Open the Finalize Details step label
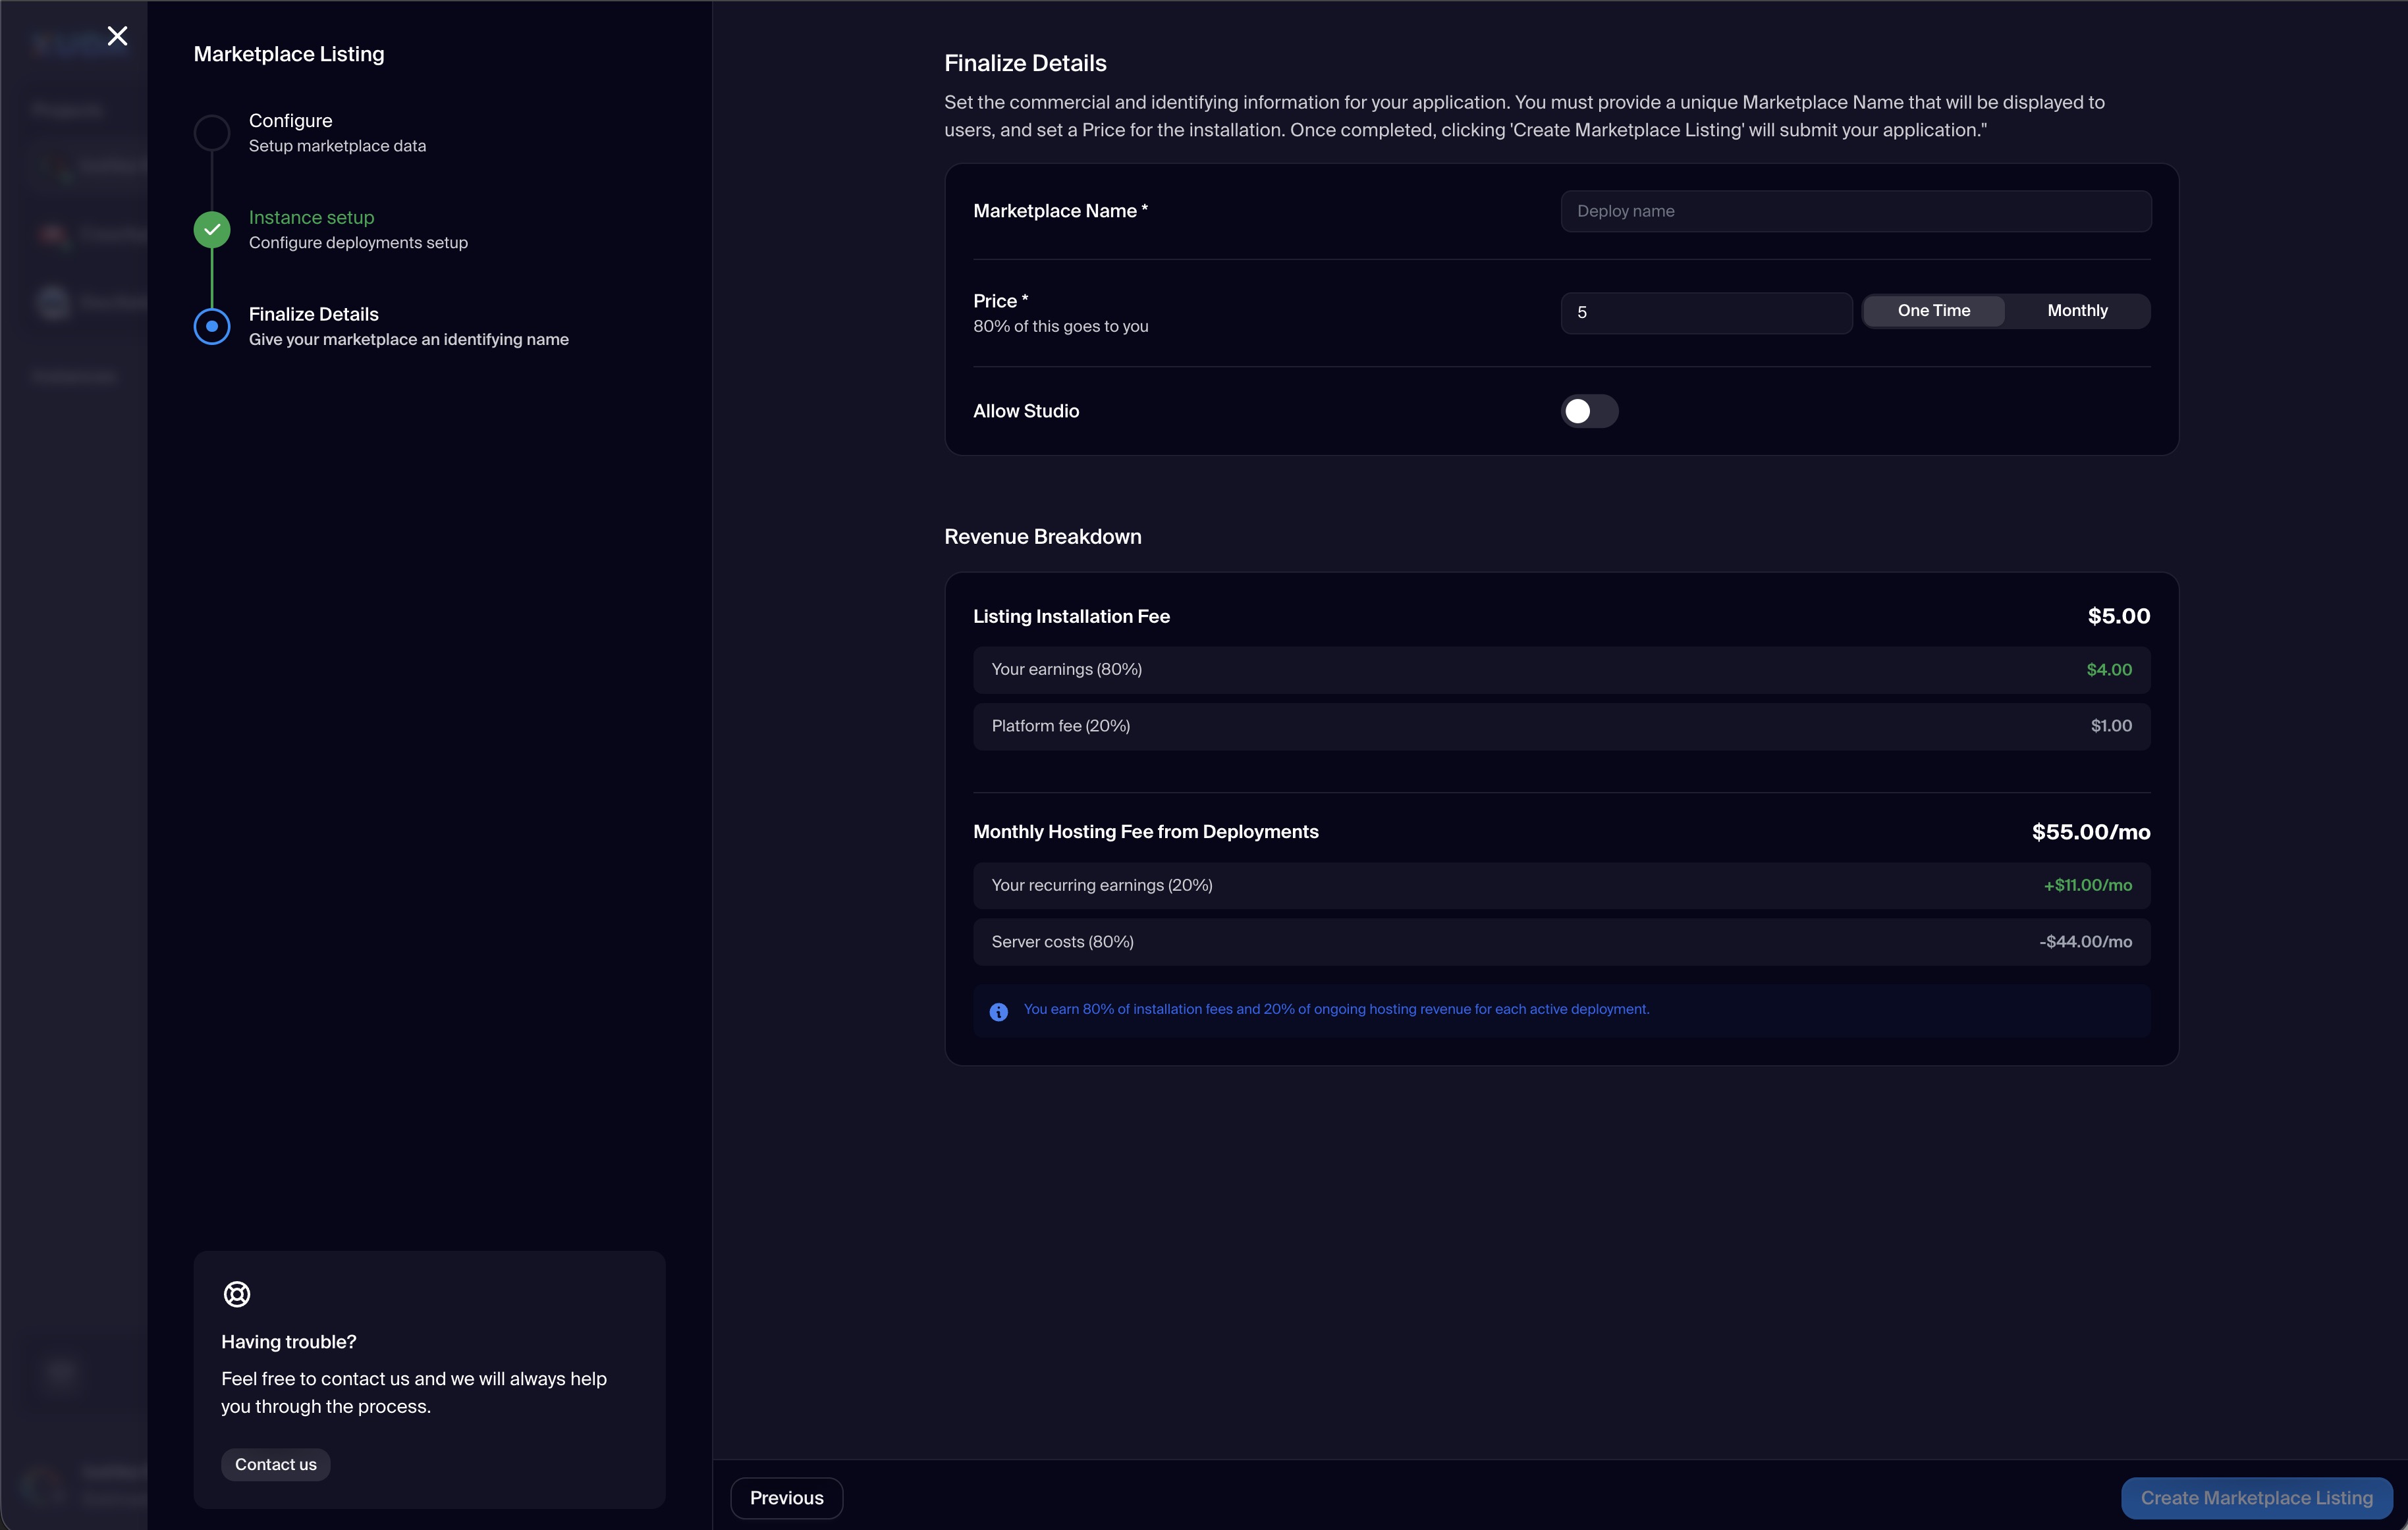The height and width of the screenshot is (1530, 2408). (x=313, y=315)
